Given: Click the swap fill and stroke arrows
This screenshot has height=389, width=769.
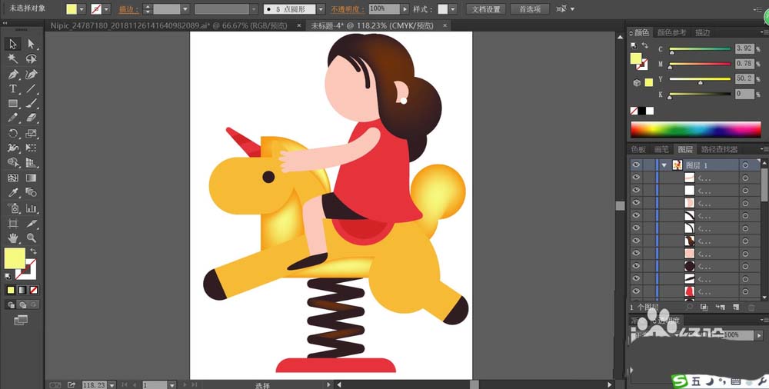Looking at the screenshot, I should tap(34, 251).
